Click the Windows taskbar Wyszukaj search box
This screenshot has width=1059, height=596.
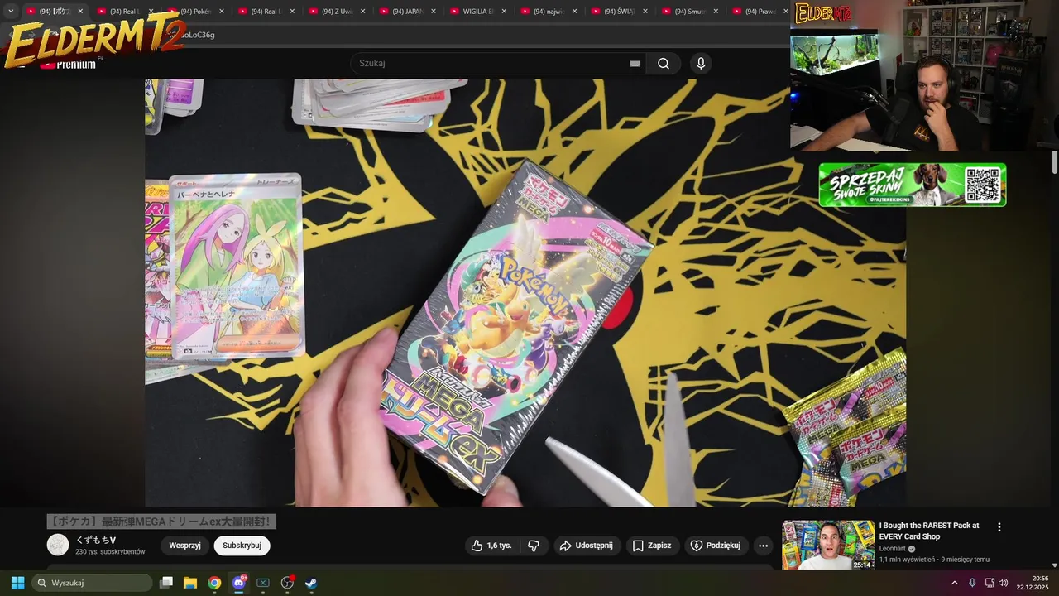click(92, 583)
